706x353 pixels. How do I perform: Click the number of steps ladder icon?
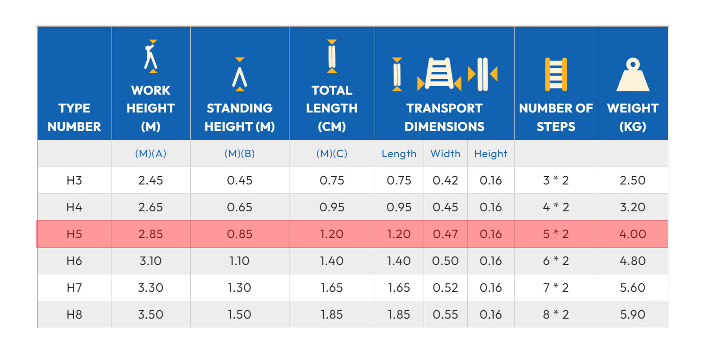click(556, 74)
